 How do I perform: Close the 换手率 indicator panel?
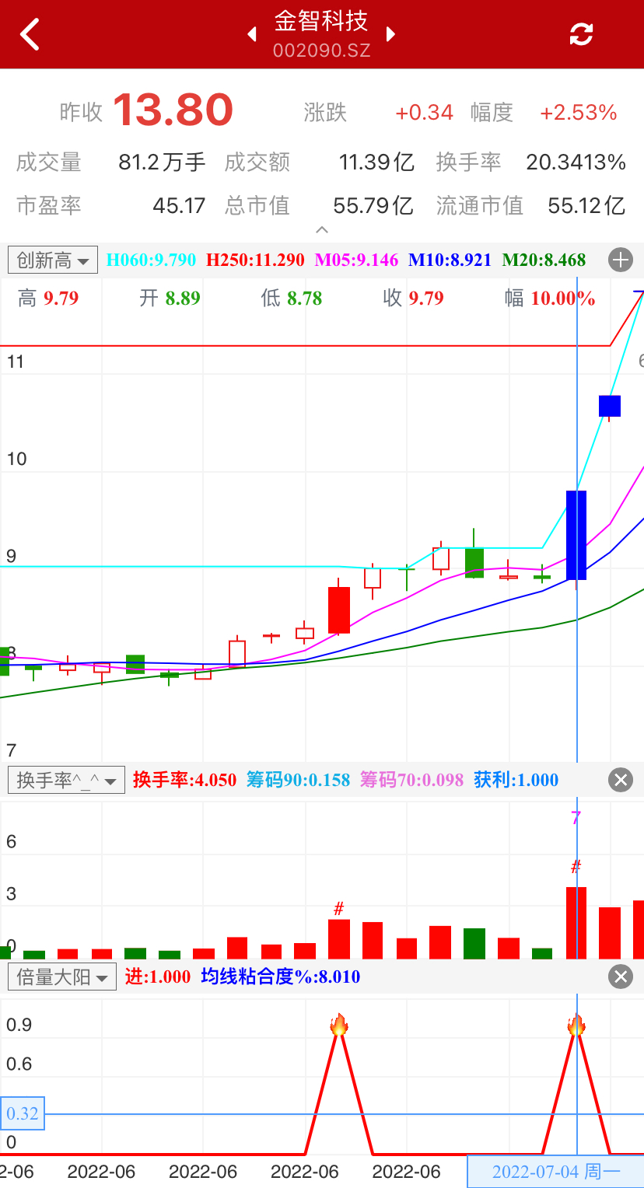(621, 780)
